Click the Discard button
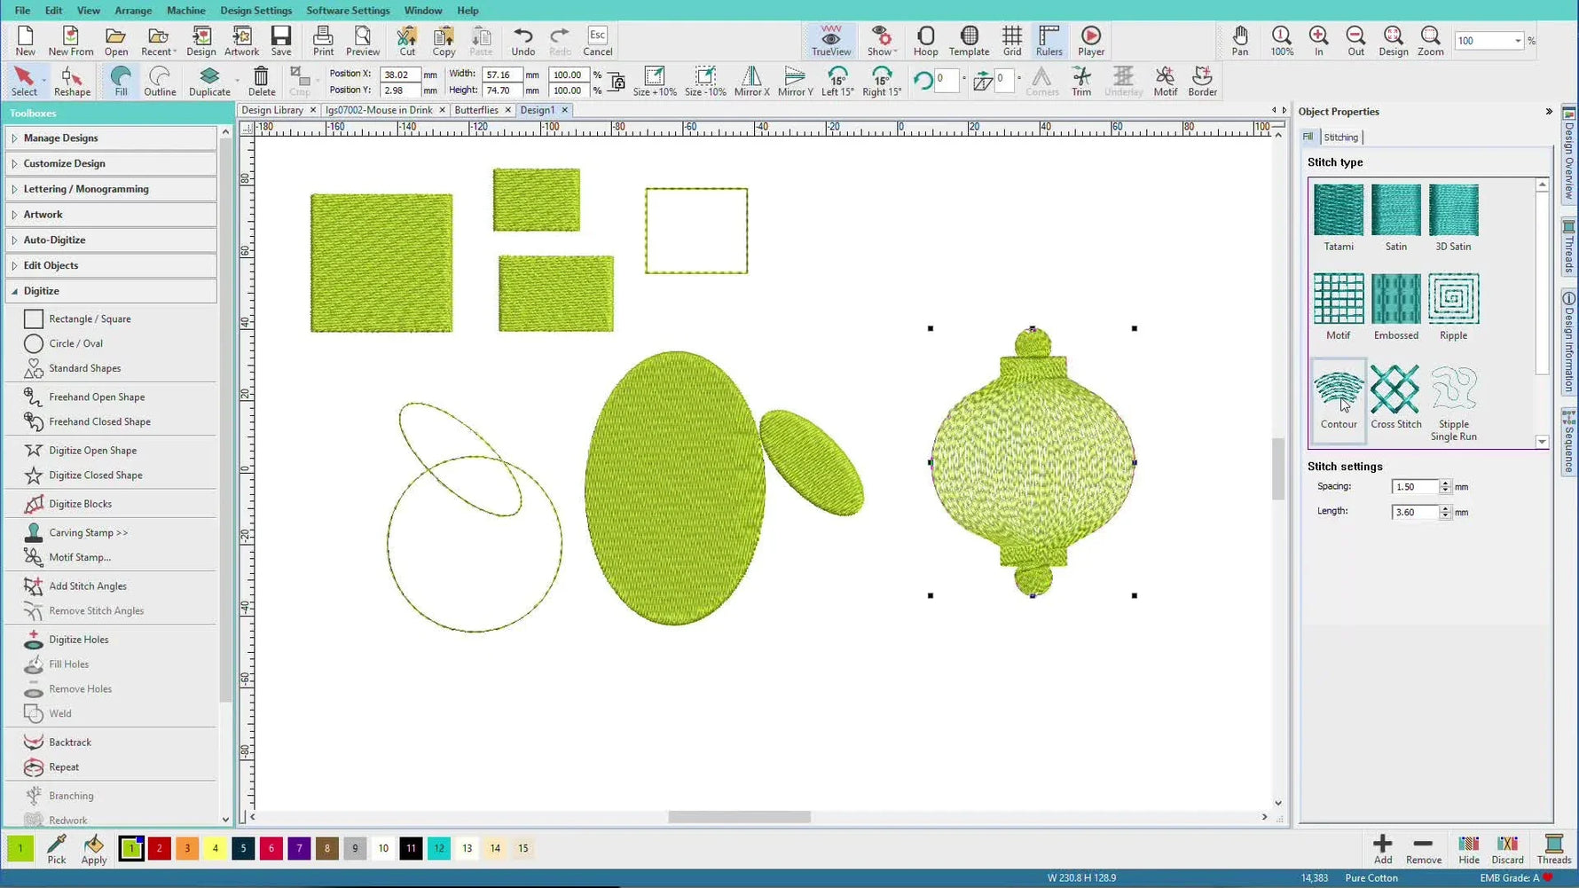 tap(1507, 849)
